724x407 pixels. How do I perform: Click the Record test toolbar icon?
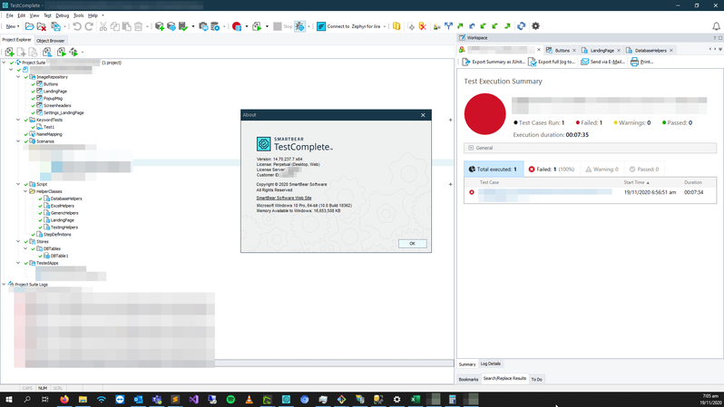[237, 26]
